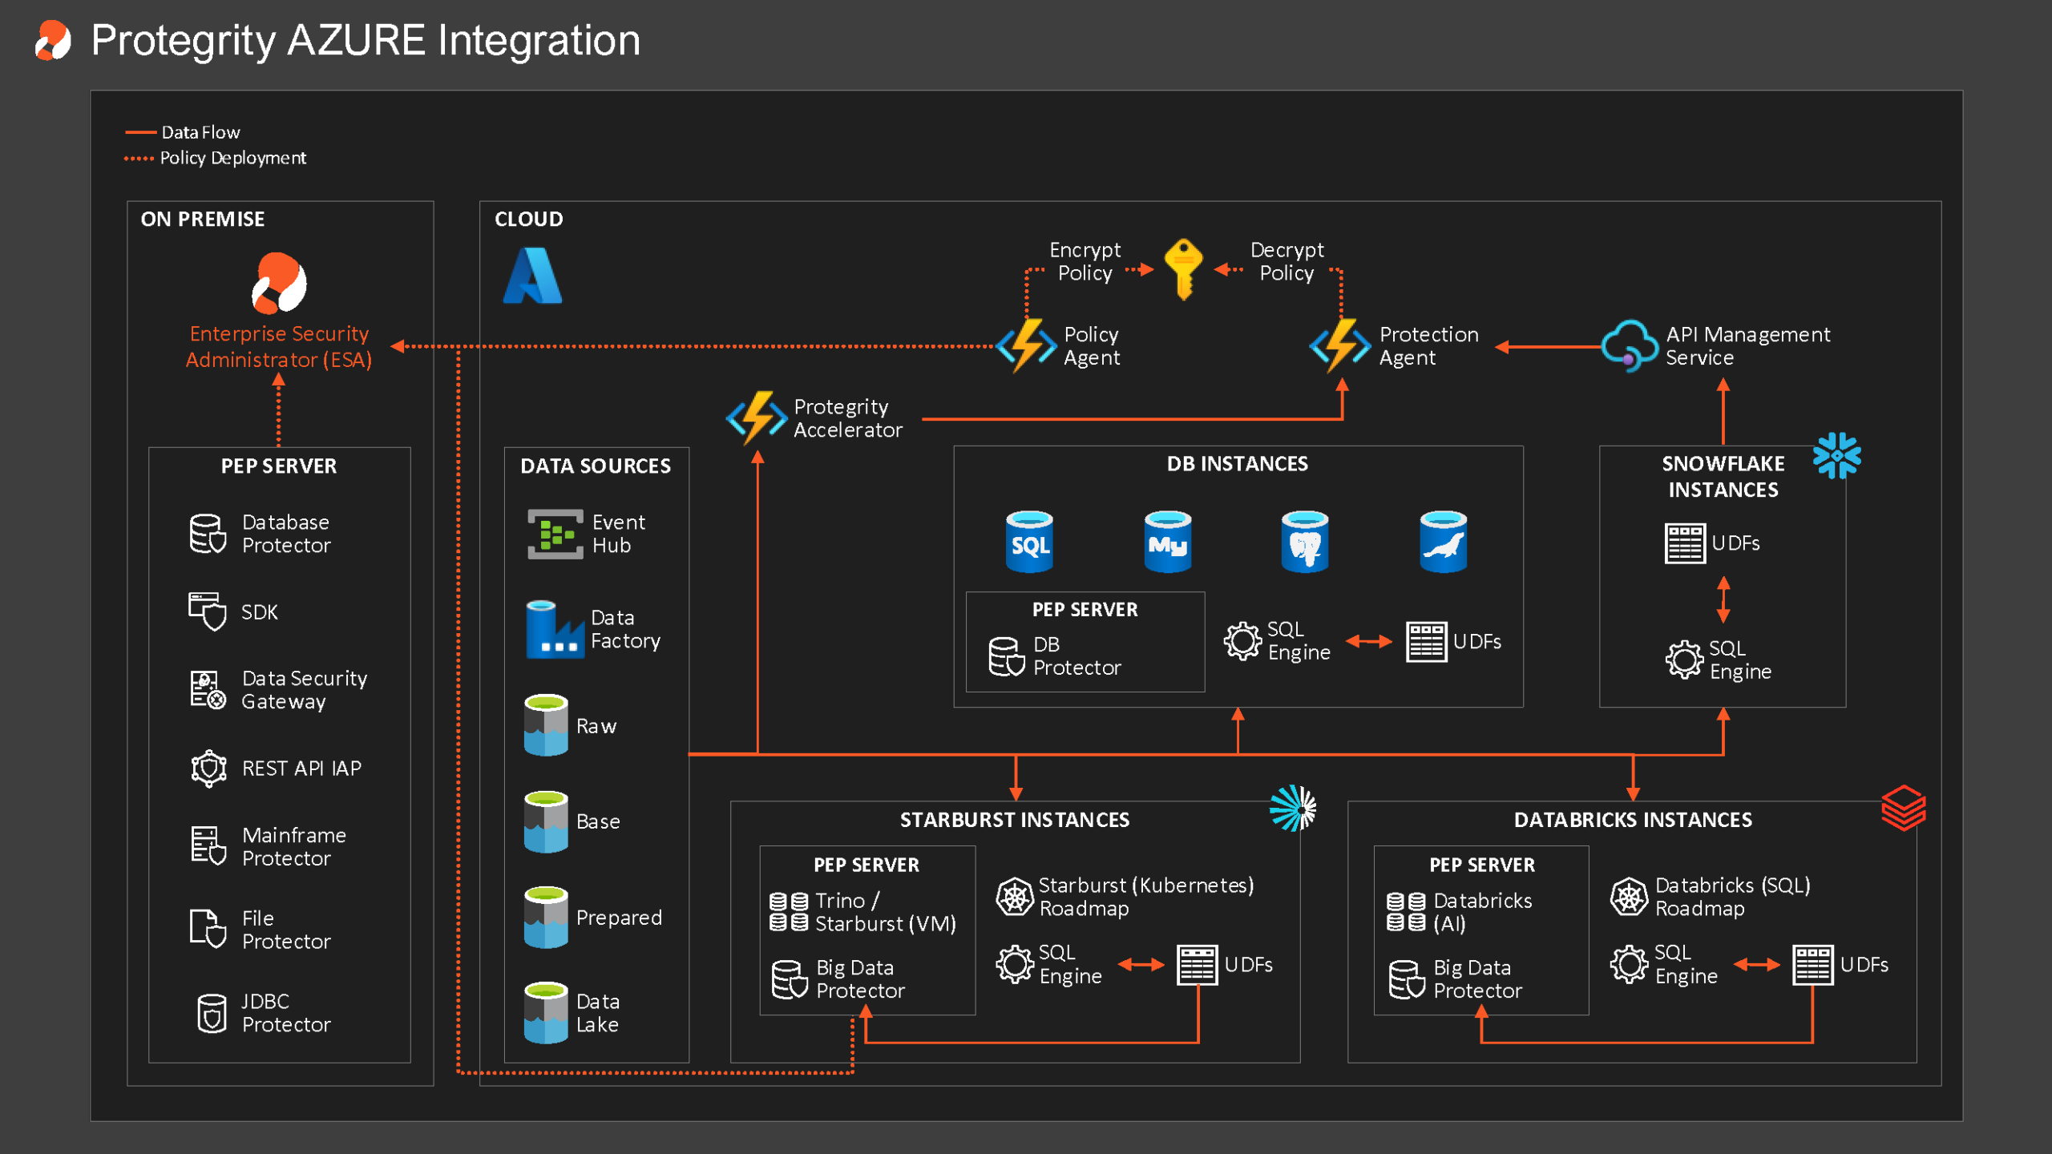This screenshot has height=1154, width=2052.
Task: Click the Event Hub icon
Action: tap(555, 534)
